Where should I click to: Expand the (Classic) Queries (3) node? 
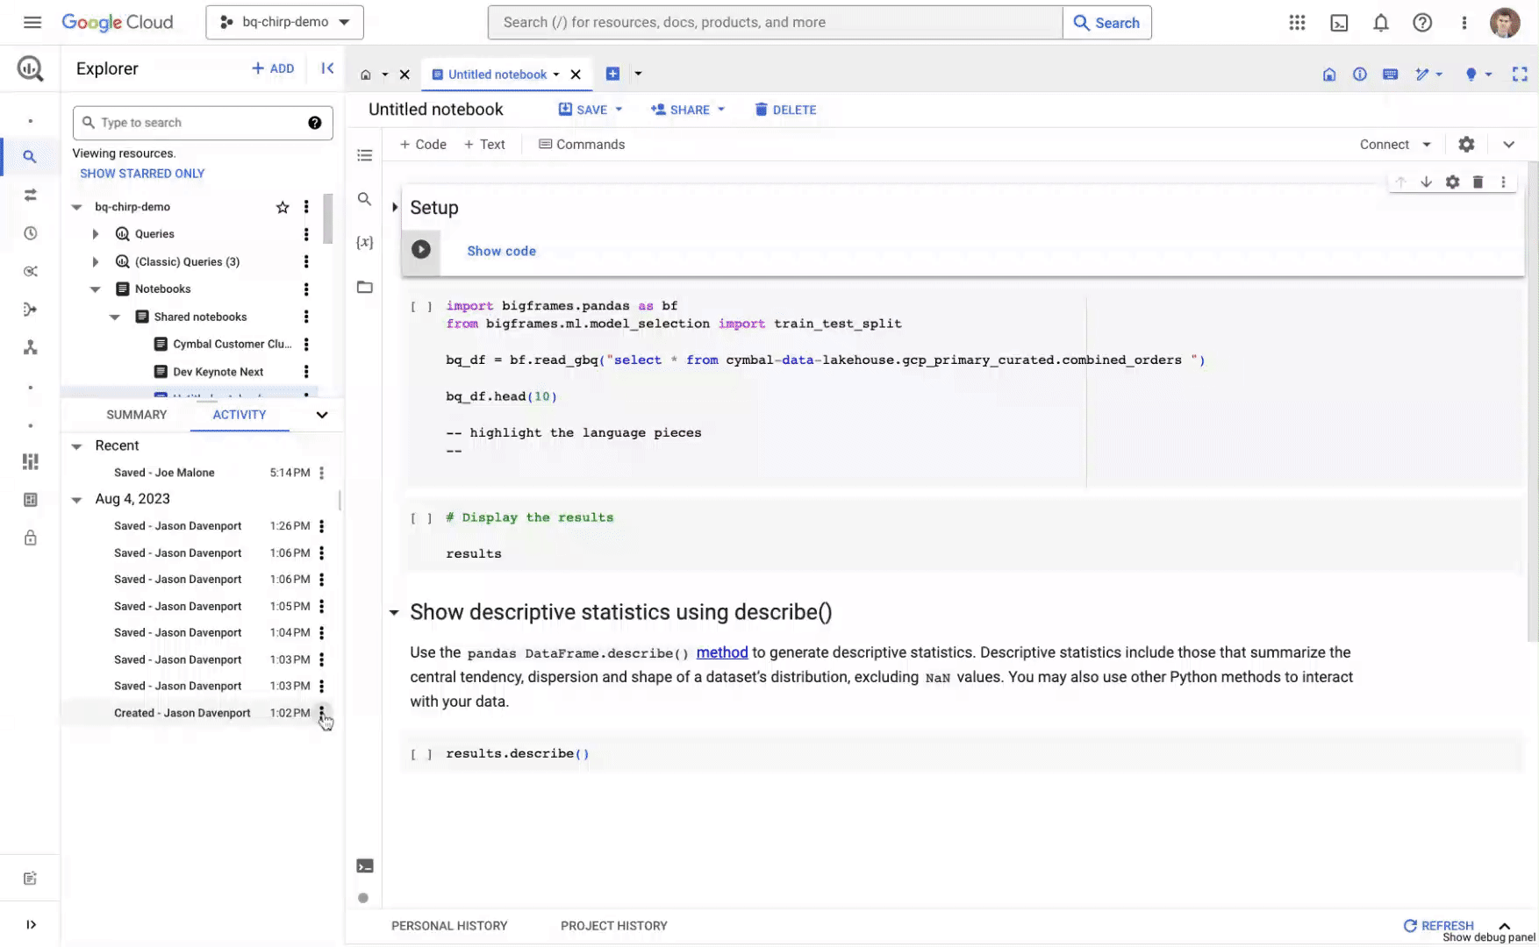pyautogui.click(x=96, y=261)
